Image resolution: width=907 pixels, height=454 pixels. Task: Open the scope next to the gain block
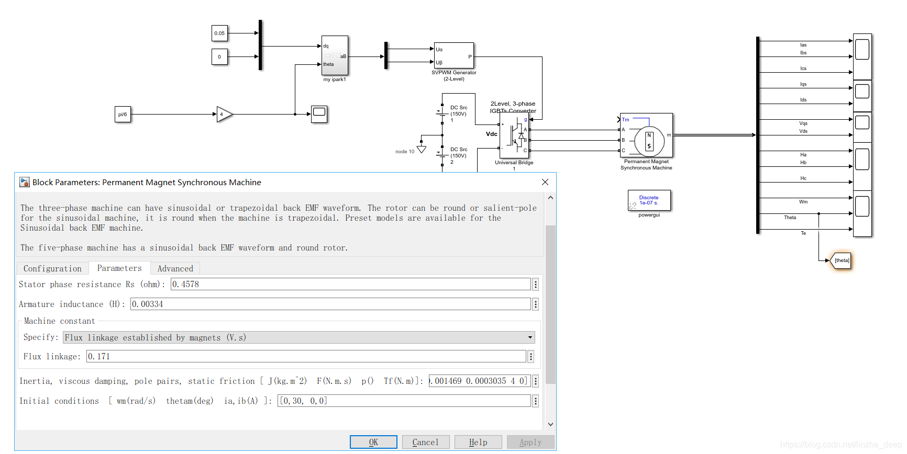(x=319, y=114)
